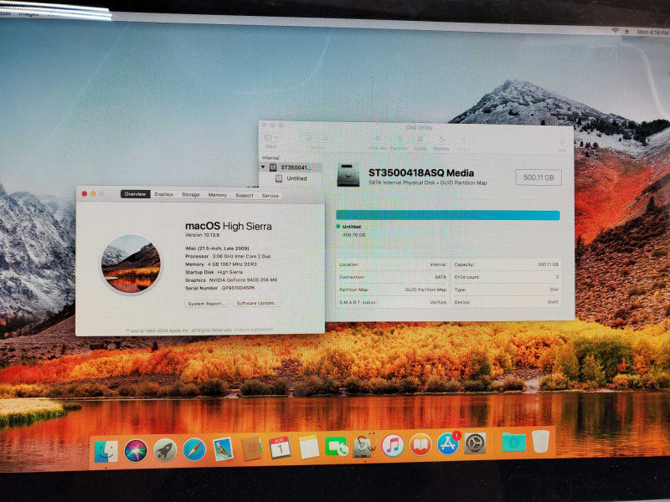Click SATA Internal Physical Disk subtitle
Viewport: 670px width, 502px height.
tap(427, 182)
